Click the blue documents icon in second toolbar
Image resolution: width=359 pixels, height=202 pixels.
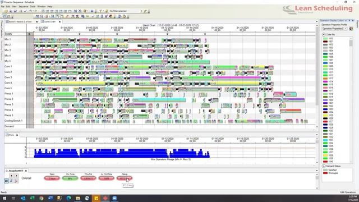(x=119, y=16)
